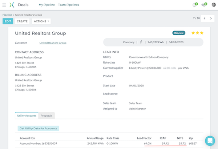Open the live chat widget
The image size is (218, 149).
coord(210,141)
